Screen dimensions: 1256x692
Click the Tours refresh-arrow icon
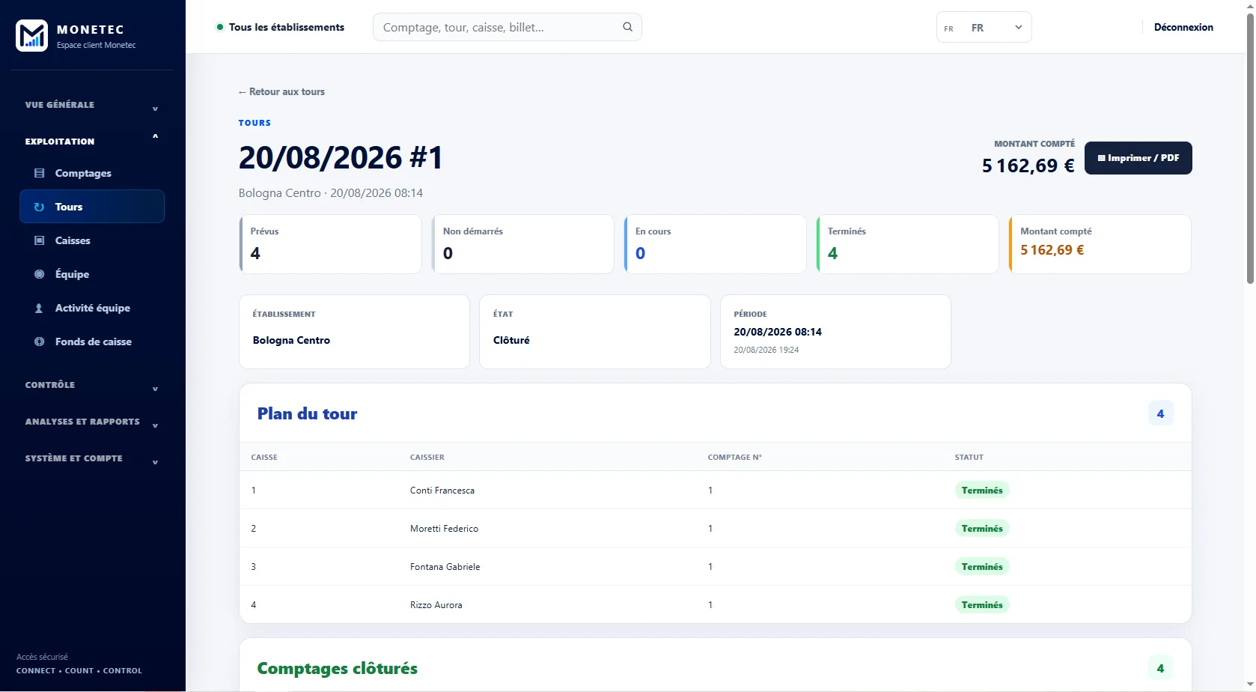pos(40,207)
